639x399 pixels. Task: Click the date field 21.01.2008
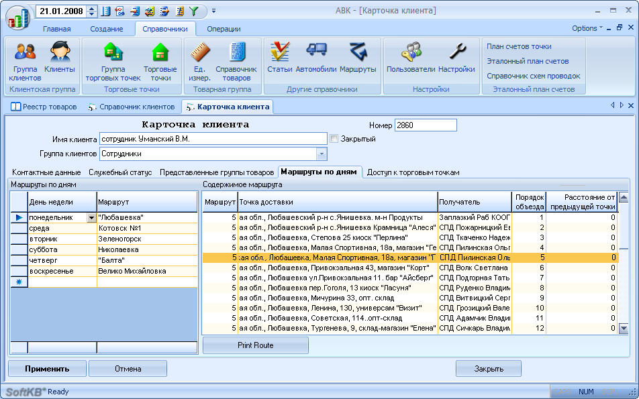point(62,11)
